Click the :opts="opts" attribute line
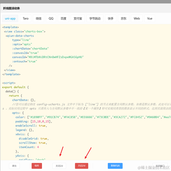 [22, 44]
